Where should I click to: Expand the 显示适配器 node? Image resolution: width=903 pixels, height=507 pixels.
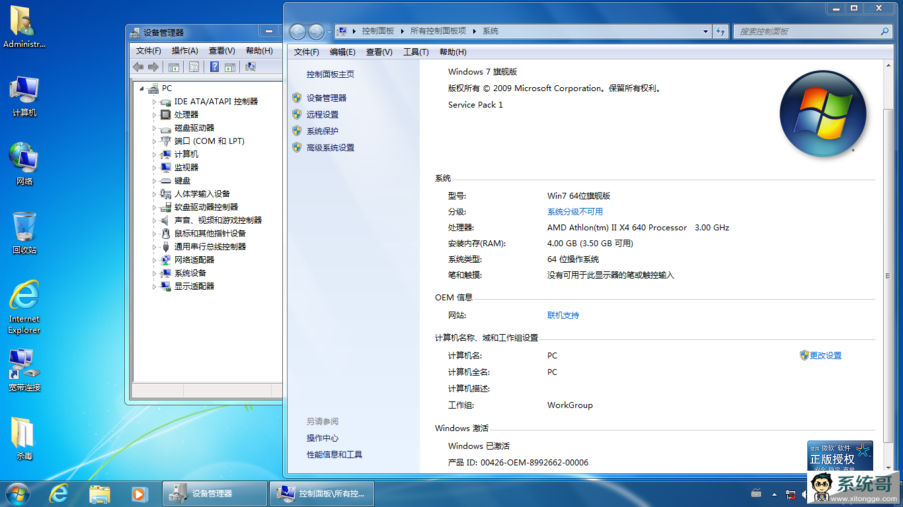[x=154, y=287]
